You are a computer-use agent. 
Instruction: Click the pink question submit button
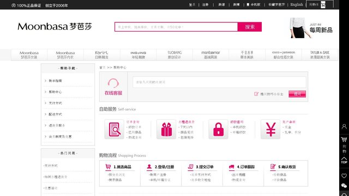pyautogui.click(x=297, y=94)
